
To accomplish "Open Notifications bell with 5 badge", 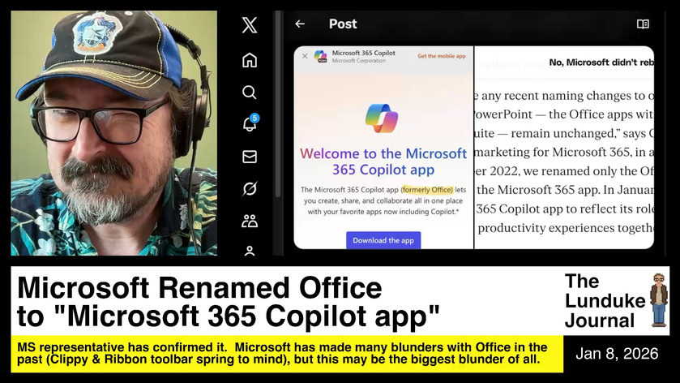I will point(250,124).
